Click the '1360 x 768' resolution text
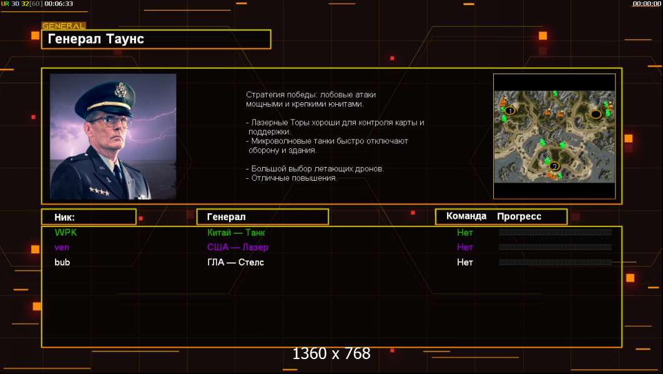Viewport: 663px width, 374px height. [x=331, y=353]
